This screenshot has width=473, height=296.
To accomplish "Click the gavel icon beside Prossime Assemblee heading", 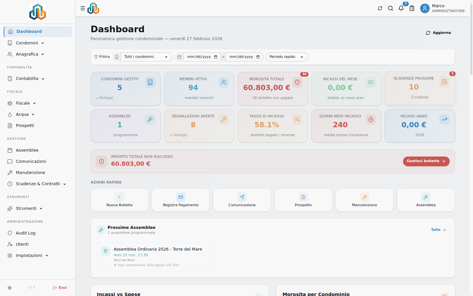I will tap(101, 230).
